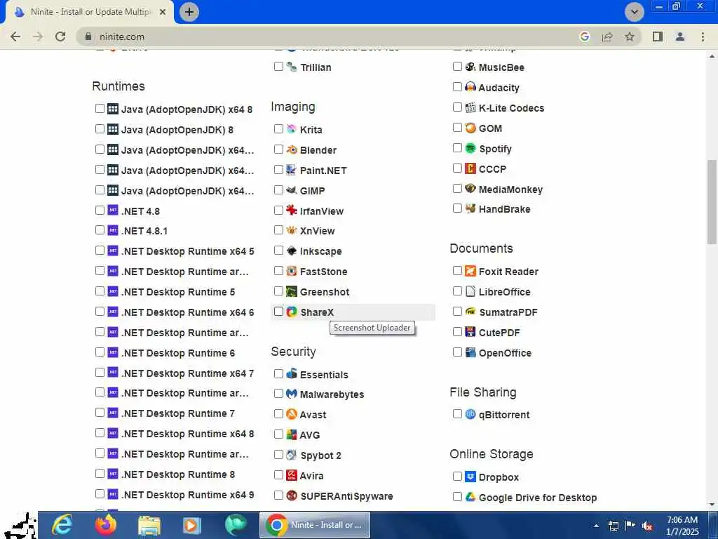The height and width of the screenshot is (539, 718).
Task: Click the user profile button
Action: point(680,36)
